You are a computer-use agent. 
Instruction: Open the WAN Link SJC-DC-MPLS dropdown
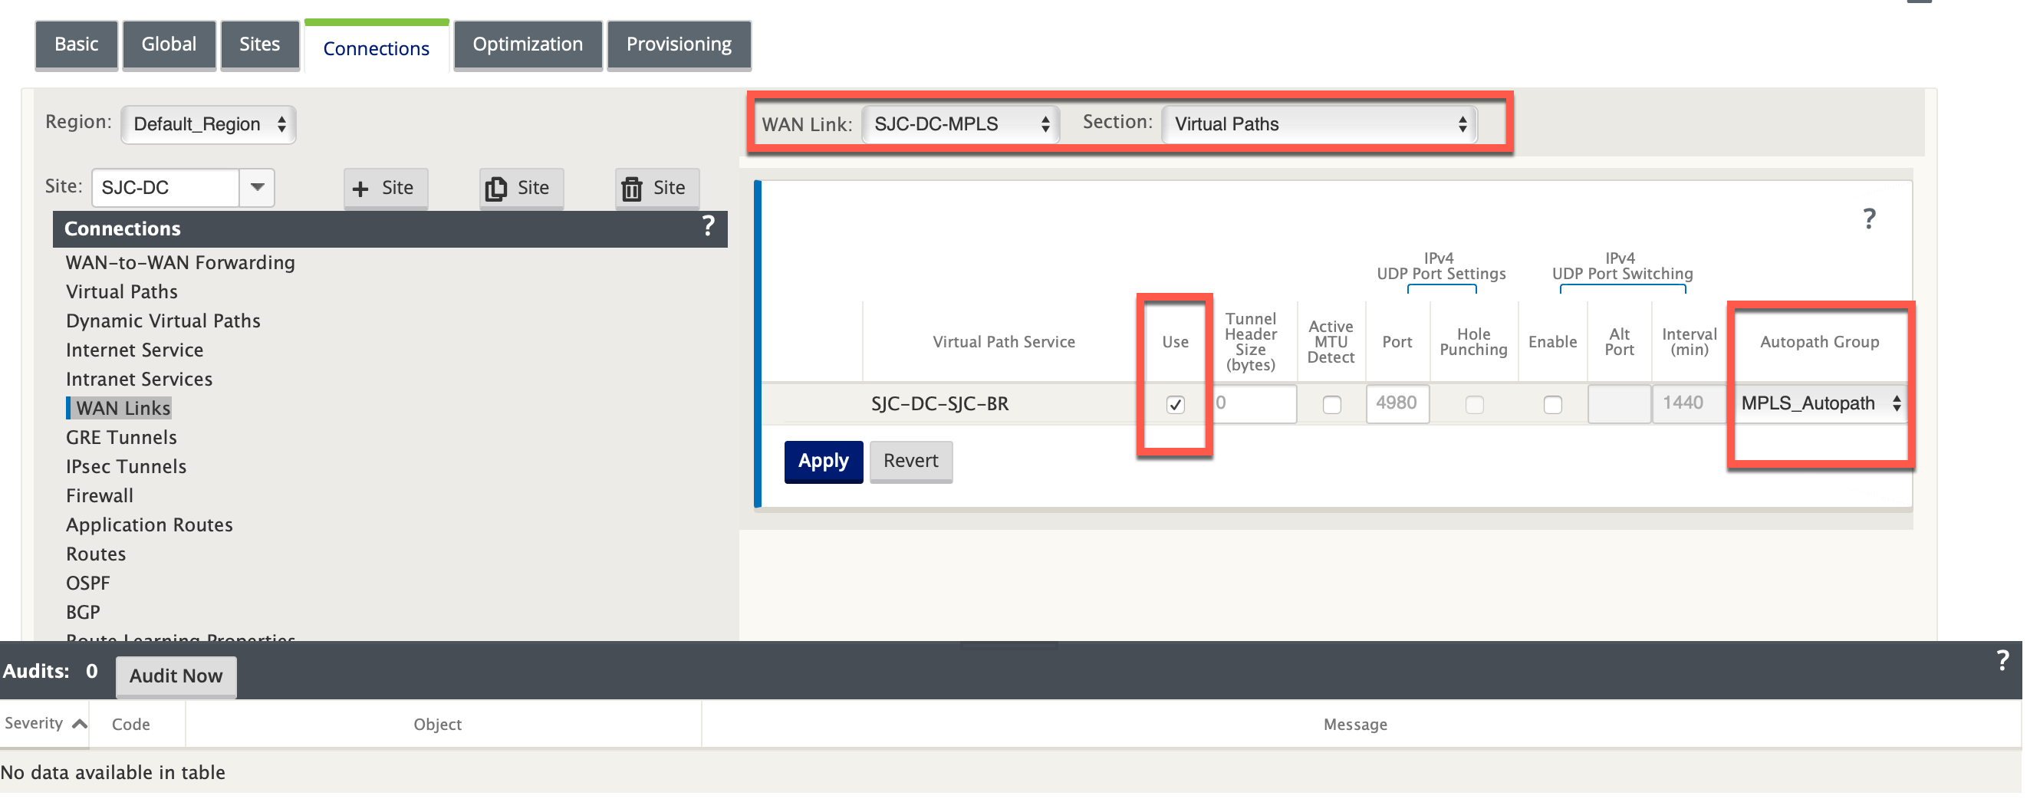click(x=961, y=124)
